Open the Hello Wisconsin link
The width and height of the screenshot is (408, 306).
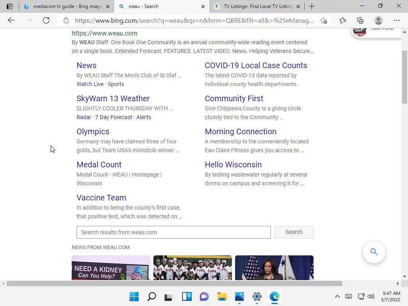[x=233, y=165]
